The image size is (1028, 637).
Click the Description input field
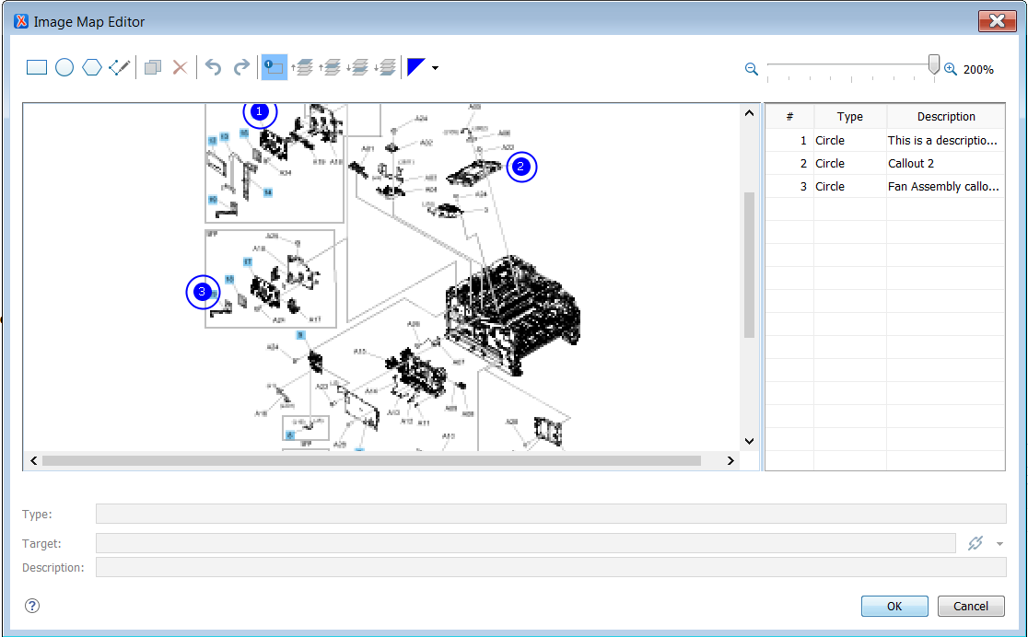click(551, 567)
